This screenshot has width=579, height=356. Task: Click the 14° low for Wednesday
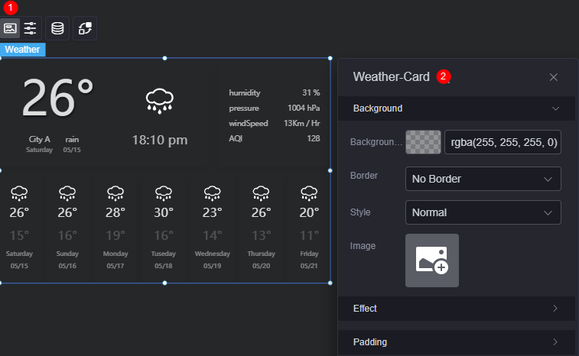click(213, 235)
